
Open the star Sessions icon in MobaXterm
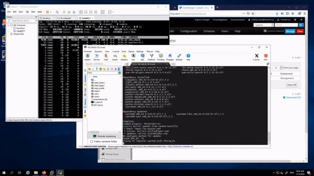click(x=124, y=57)
